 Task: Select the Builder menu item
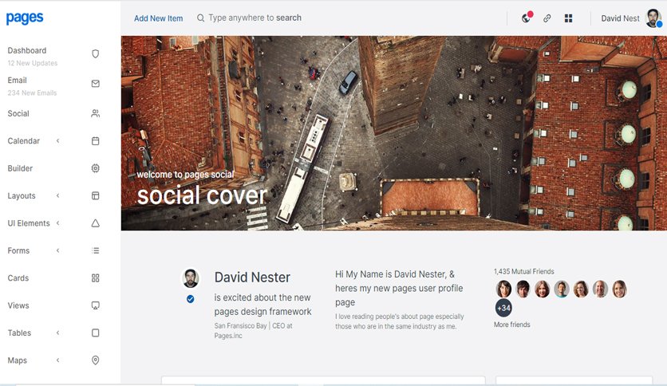pyautogui.click(x=20, y=168)
